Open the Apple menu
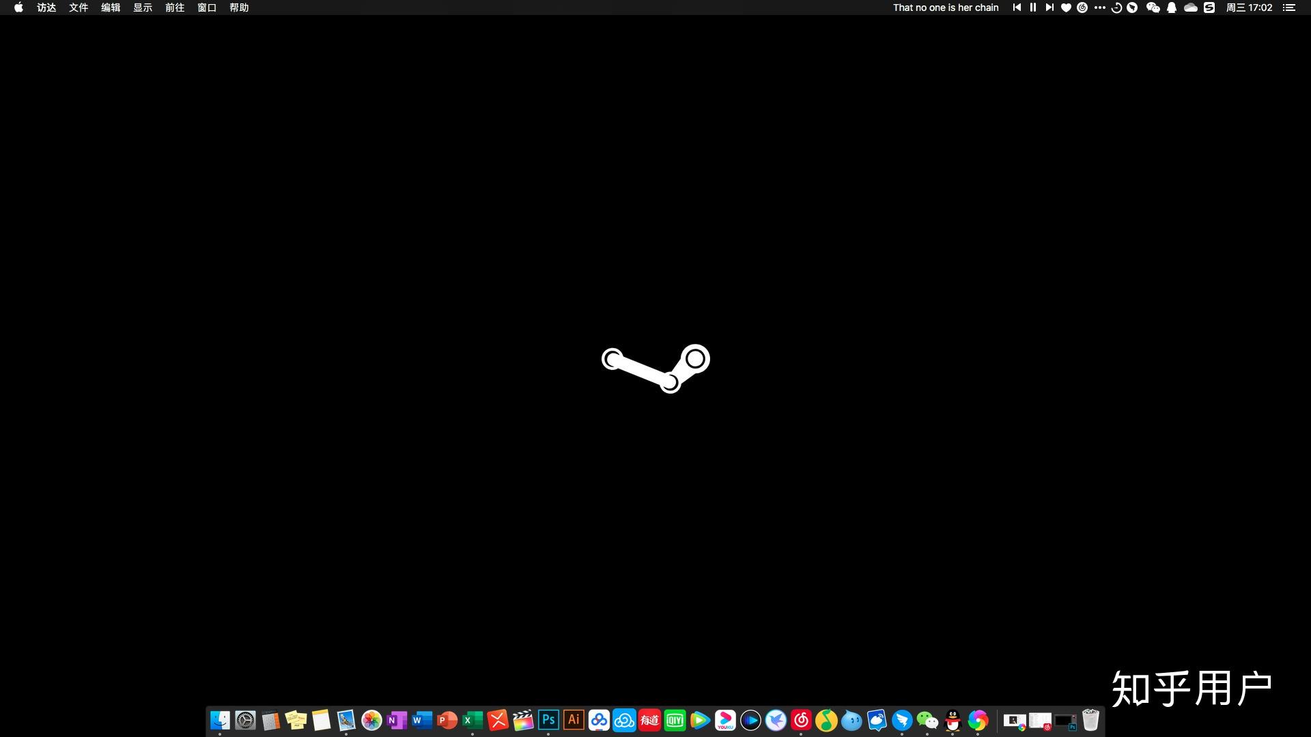The width and height of the screenshot is (1311, 737). (x=18, y=8)
